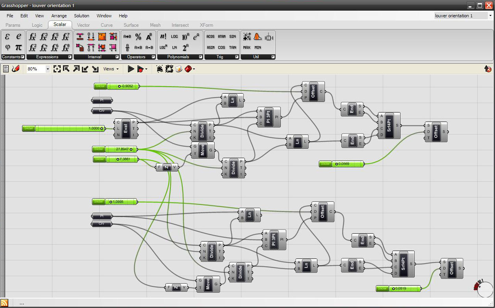Expand the Trig panel
Image resolution: width=495 pixels, height=308 pixels.
click(x=237, y=57)
